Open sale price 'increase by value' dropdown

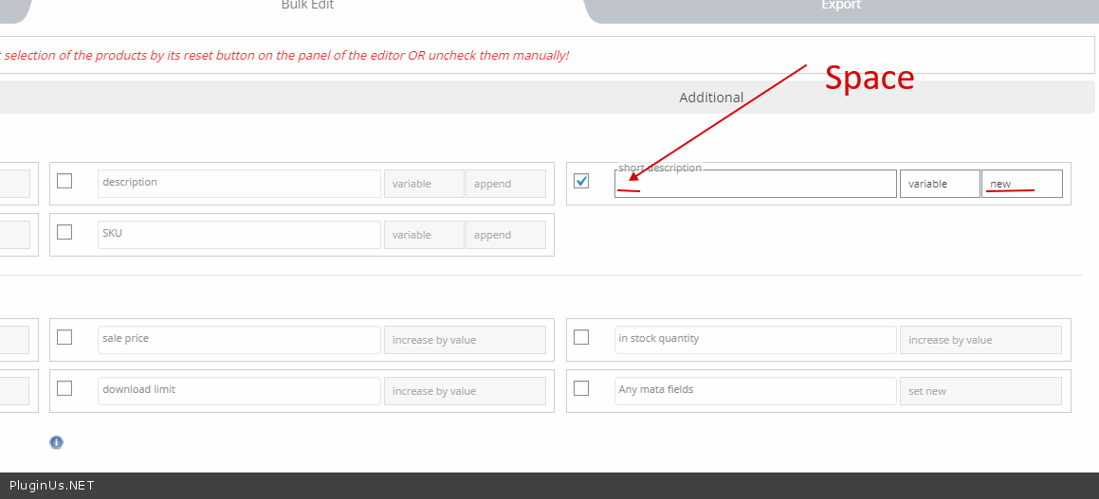tap(464, 340)
